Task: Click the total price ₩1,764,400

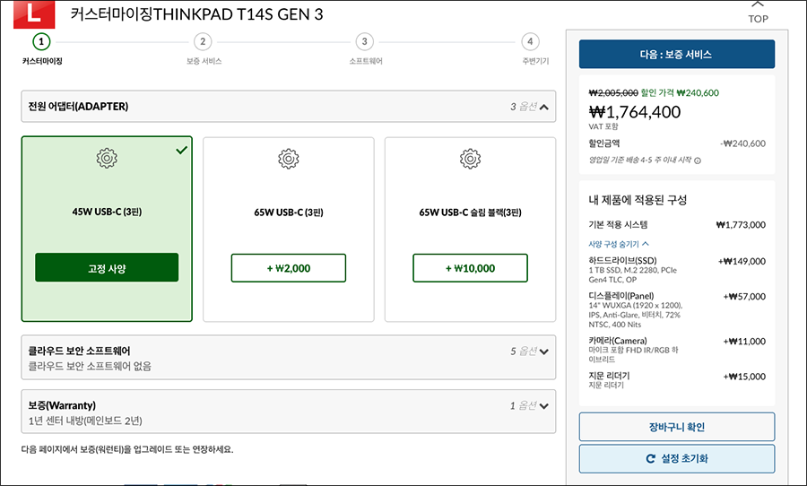Action: (x=635, y=112)
